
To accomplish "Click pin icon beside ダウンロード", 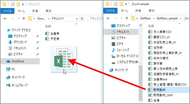I will pos(38,42).
